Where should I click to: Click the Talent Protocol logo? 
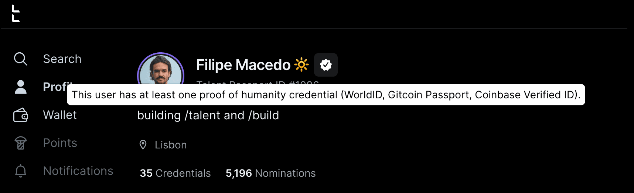click(16, 14)
